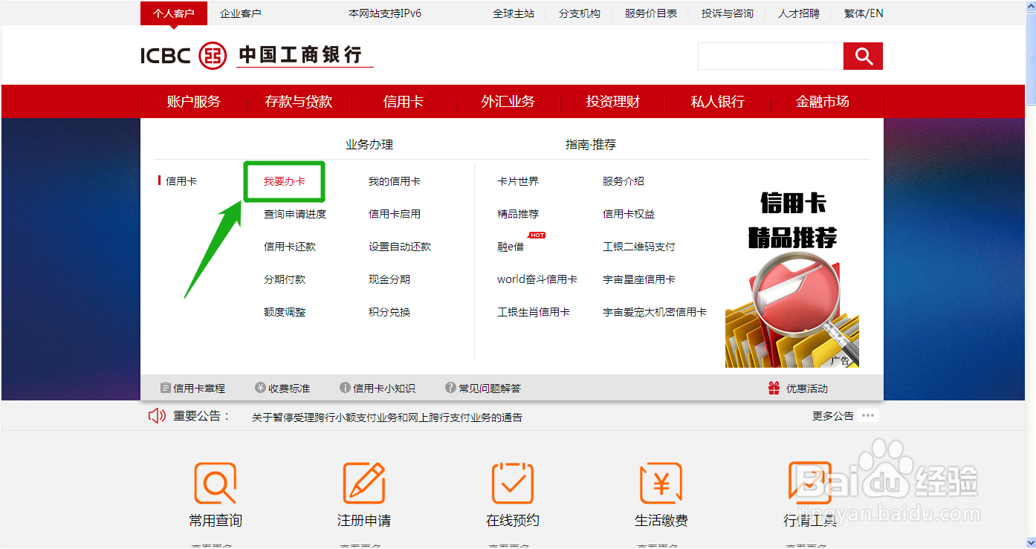Click the 常见问题解答 question icon

click(450, 388)
